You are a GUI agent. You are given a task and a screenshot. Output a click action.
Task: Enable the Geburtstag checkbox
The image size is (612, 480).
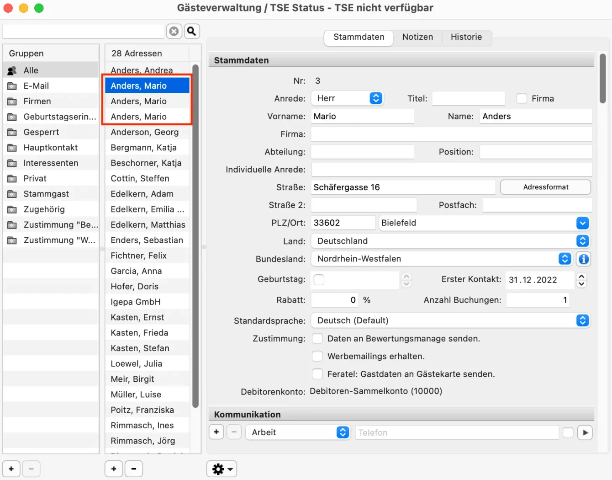pyautogui.click(x=319, y=280)
